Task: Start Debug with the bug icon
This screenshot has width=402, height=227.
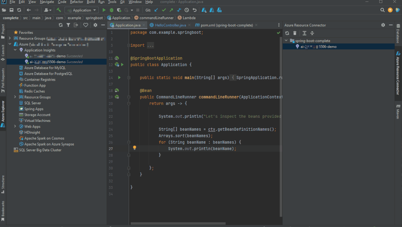Action: [111, 10]
